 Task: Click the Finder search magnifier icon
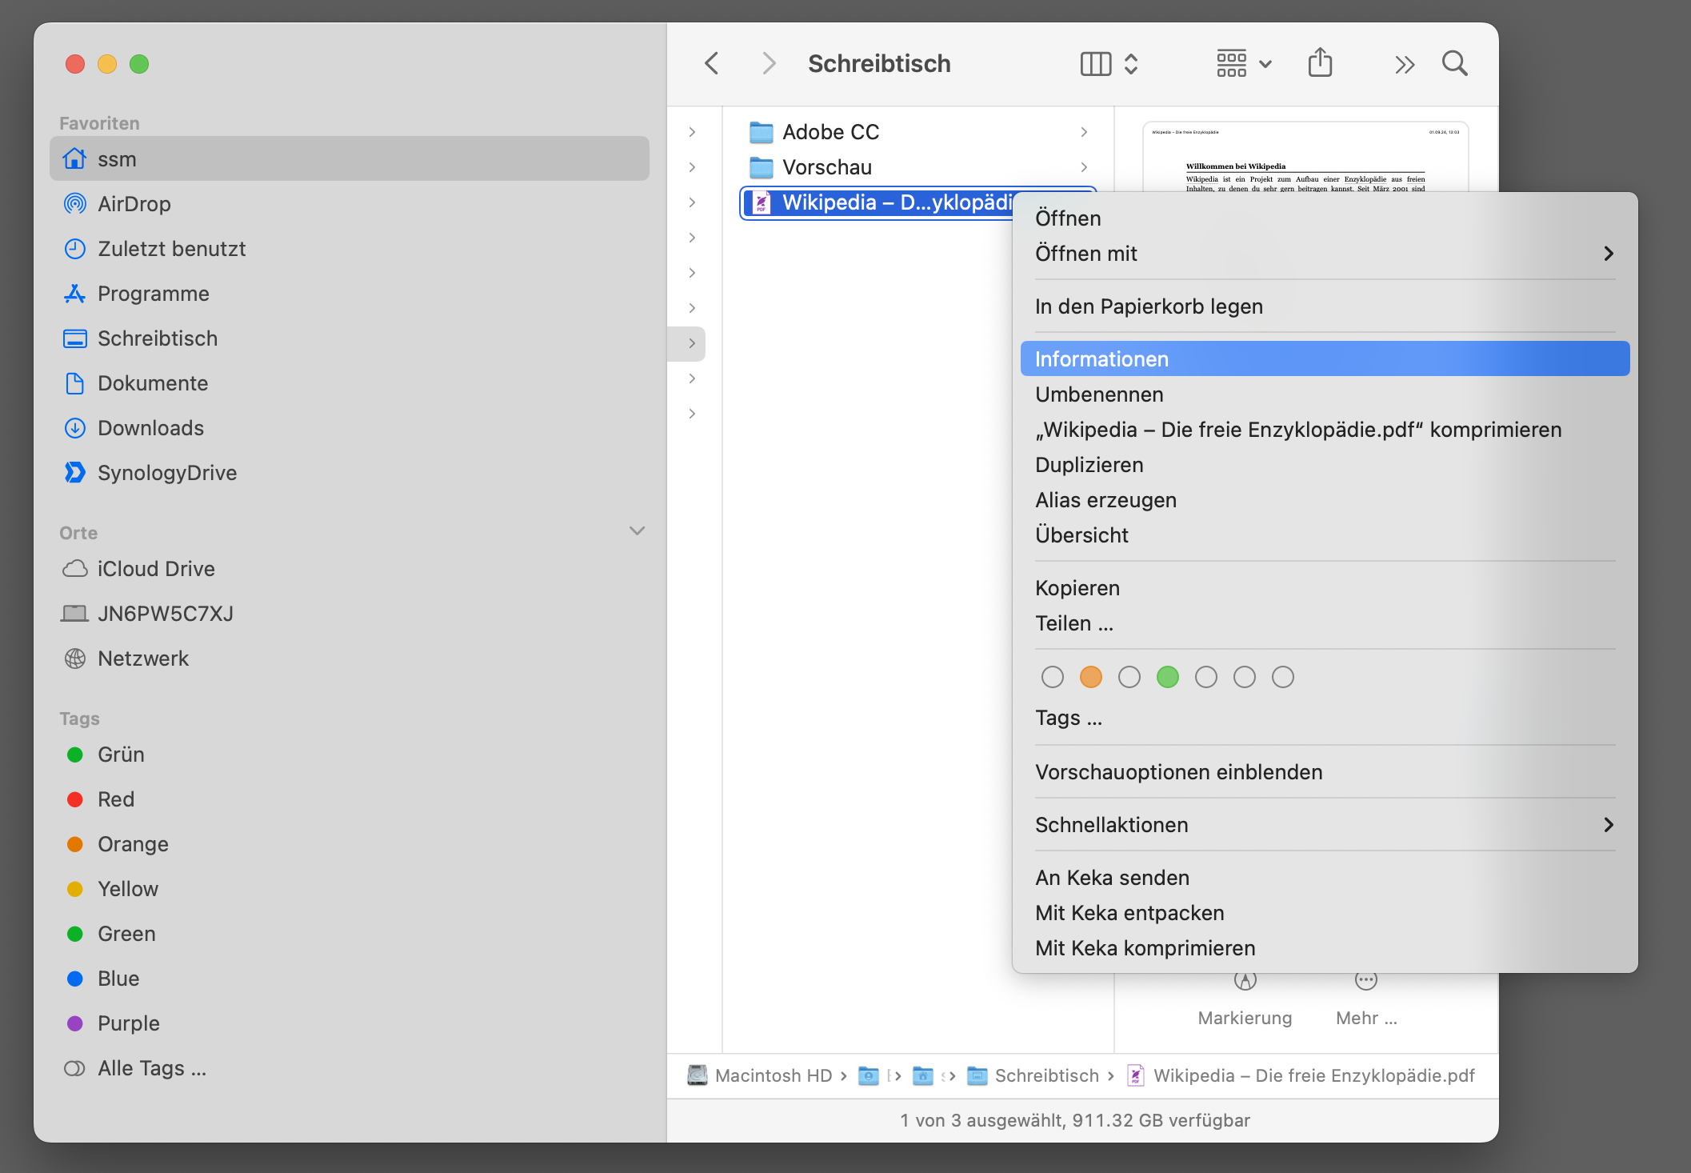(x=1454, y=63)
